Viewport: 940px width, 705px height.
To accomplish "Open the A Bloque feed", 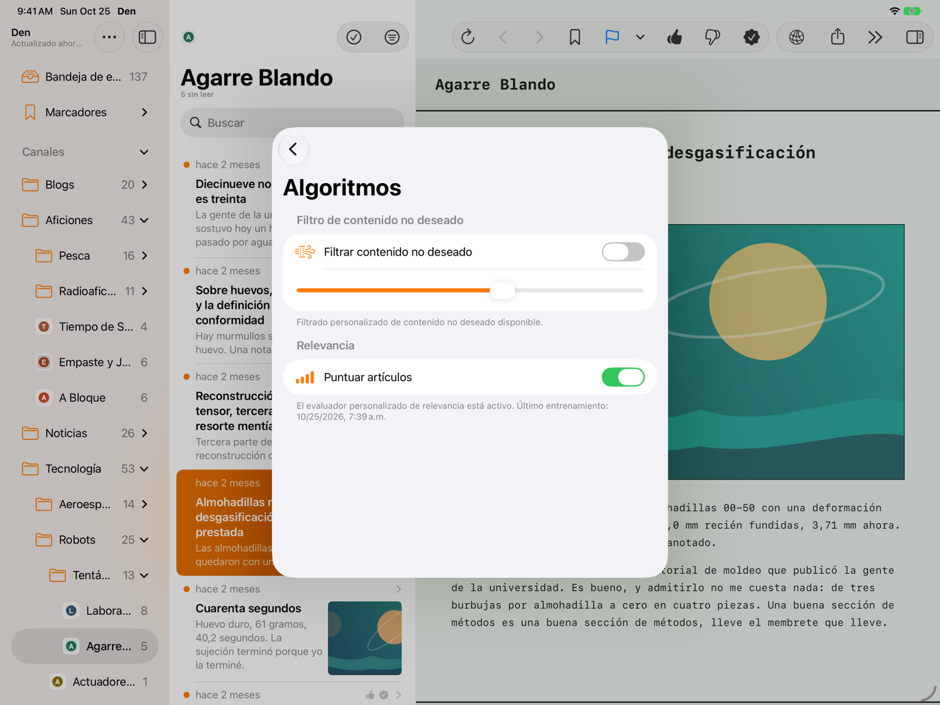I will pyautogui.click(x=85, y=398).
